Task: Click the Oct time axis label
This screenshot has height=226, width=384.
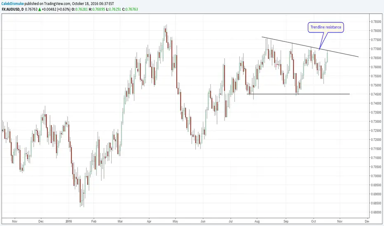Action: pos(314,221)
